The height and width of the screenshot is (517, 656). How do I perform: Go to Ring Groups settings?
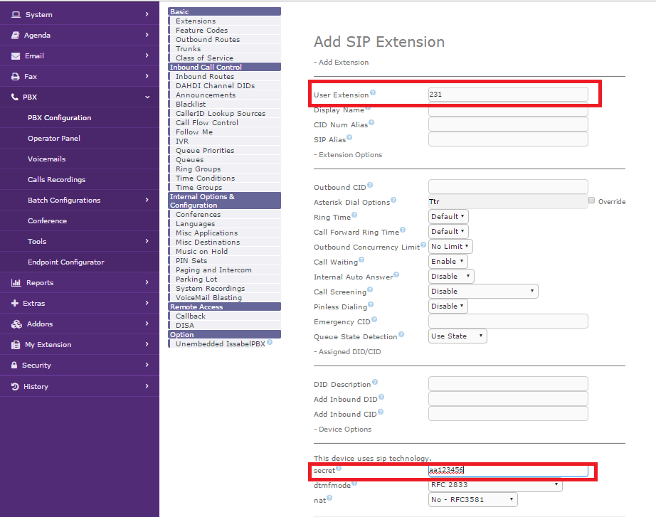pyautogui.click(x=198, y=169)
